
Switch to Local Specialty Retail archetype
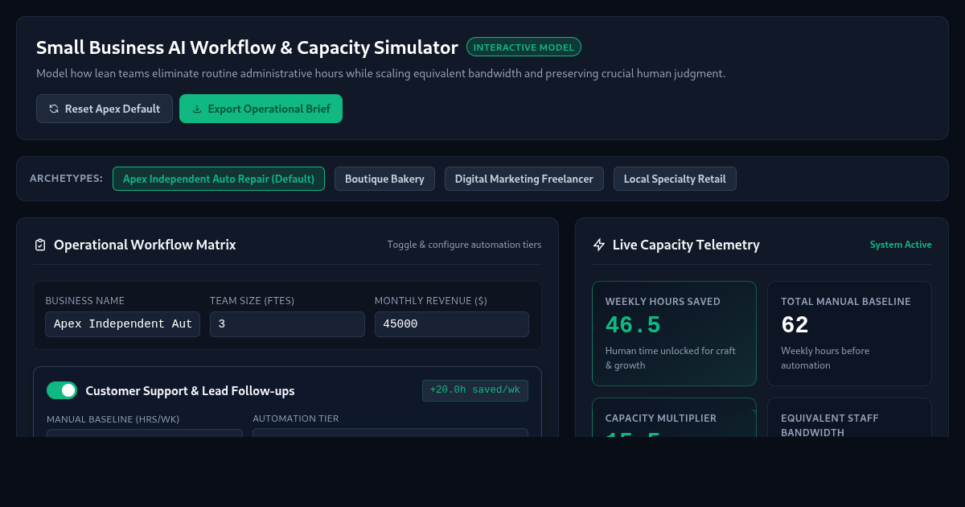(675, 179)
